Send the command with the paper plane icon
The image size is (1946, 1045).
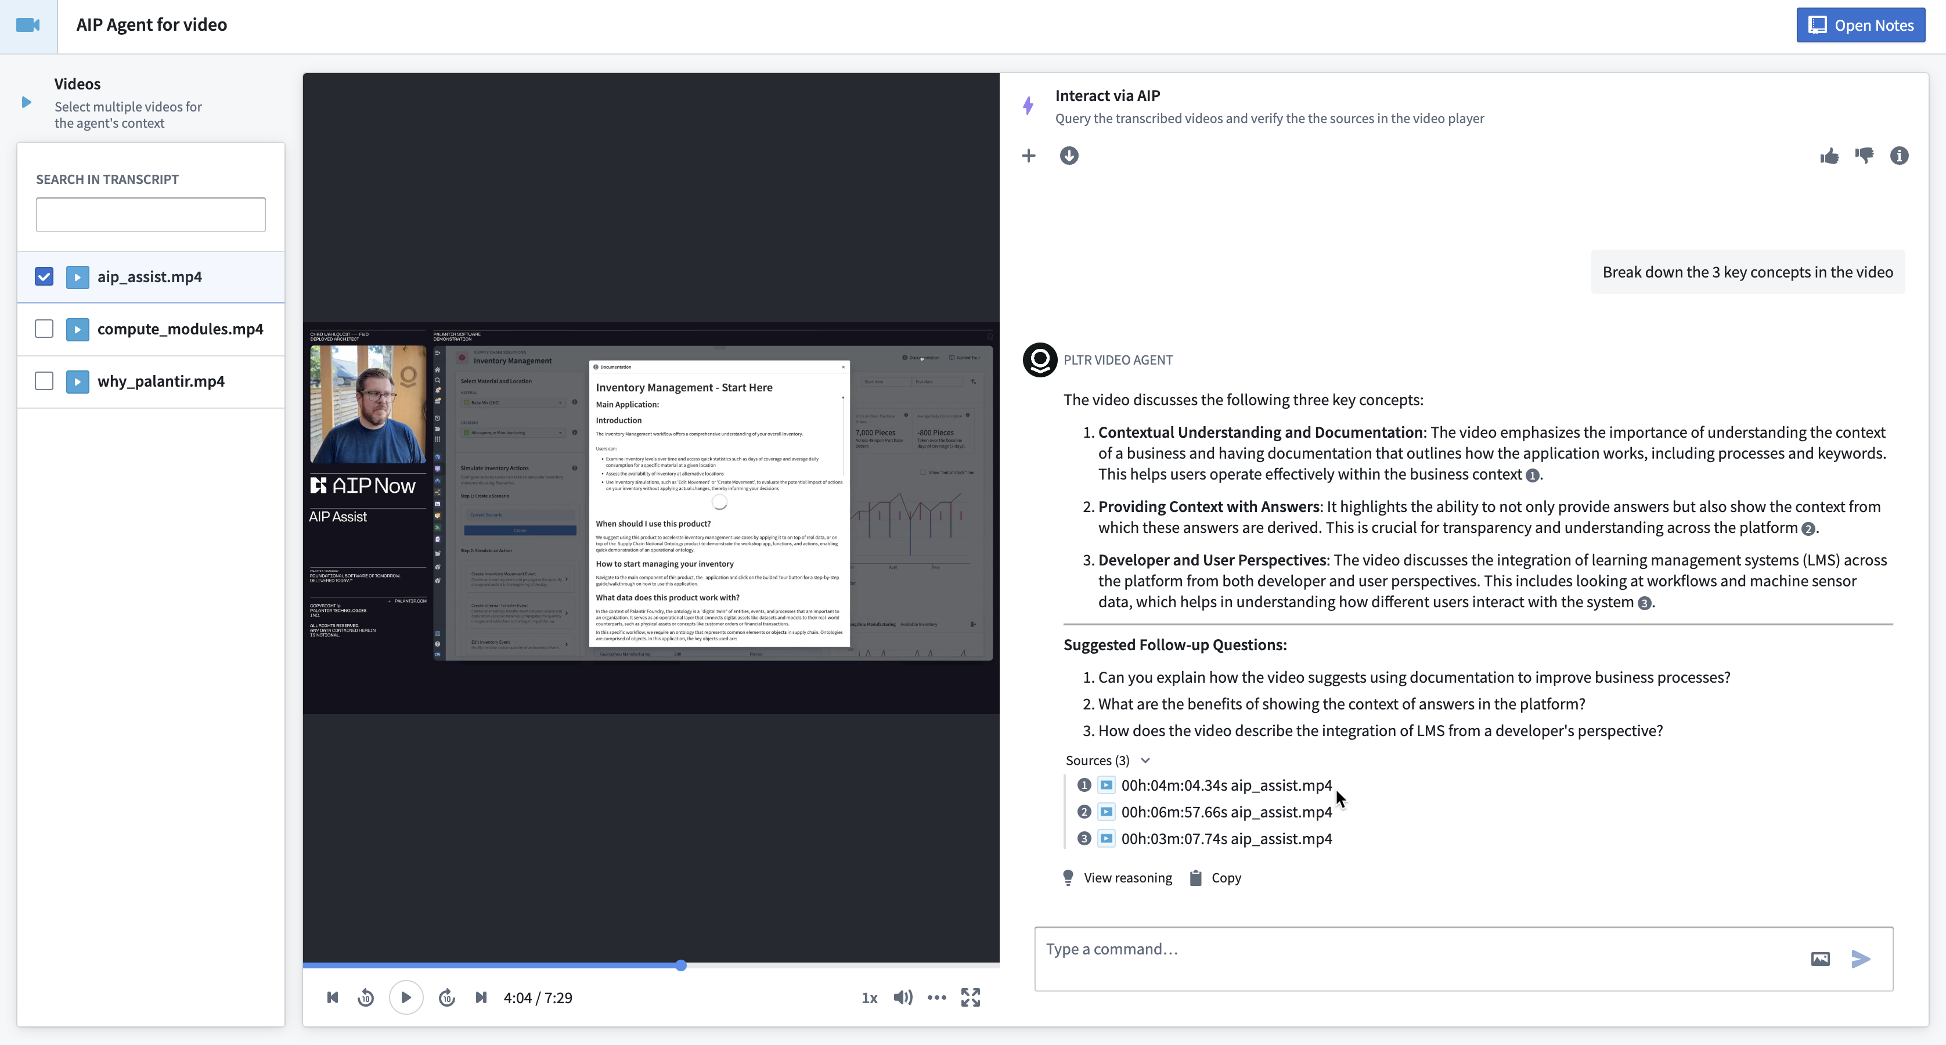(x=1861, y=958)
